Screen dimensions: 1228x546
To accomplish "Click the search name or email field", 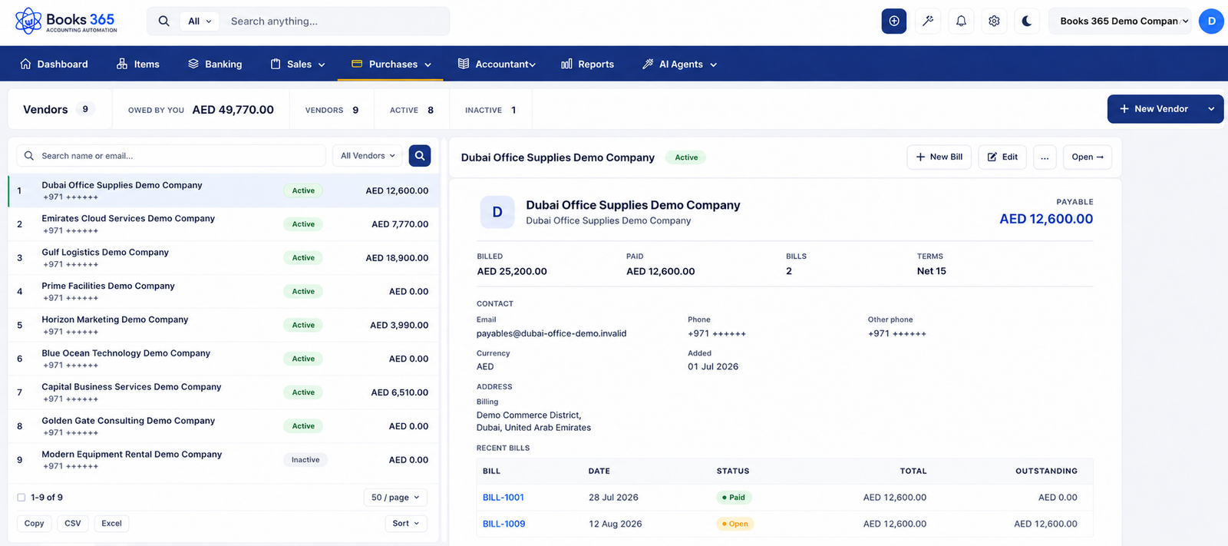I will (171, 156).
